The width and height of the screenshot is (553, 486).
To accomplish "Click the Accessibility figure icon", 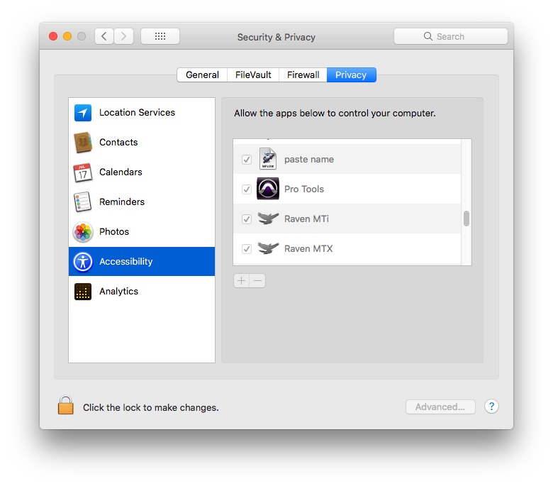I will pyautogui.click(x=83, y=262).
